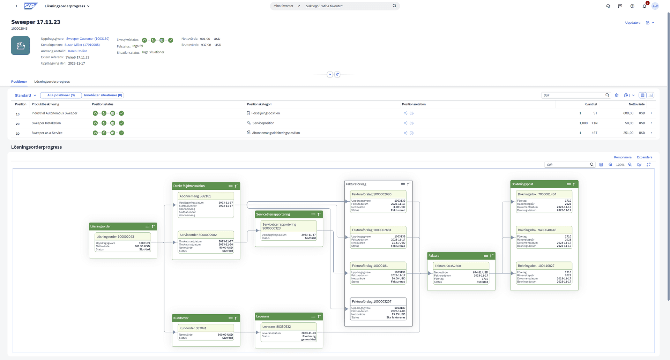This screenshot has height=360, width=670.
Task: Open the progress graph legend icon
Action: 601,165
